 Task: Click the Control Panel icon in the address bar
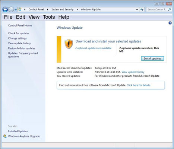(x=20, y=9)
